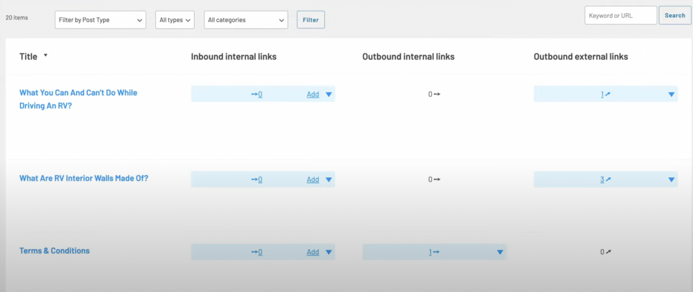Click the external link count 3 for RV Walls
Image resolution: width=693 pixels, height=292 pixels.
(x=602, y=180)
